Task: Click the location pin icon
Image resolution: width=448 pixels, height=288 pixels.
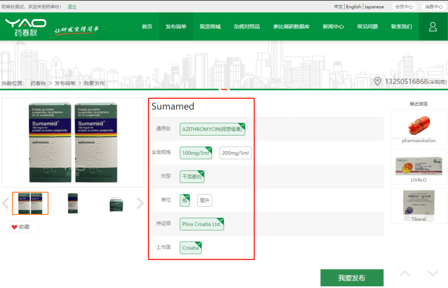Action: (377, 81)
